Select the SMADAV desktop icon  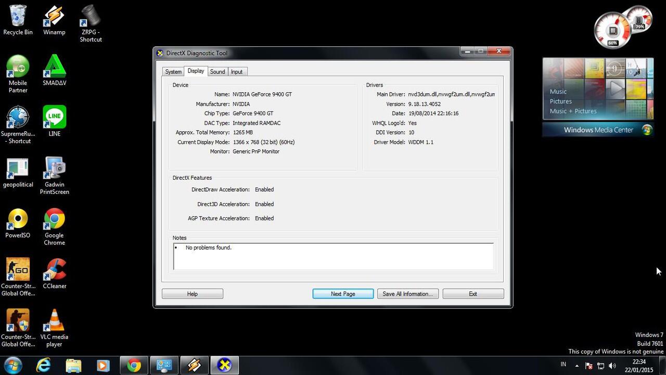click(x=54, y=70)
